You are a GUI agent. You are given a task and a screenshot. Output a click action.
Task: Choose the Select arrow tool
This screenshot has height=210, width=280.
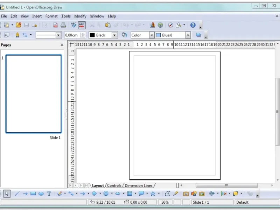pos(7,194)
